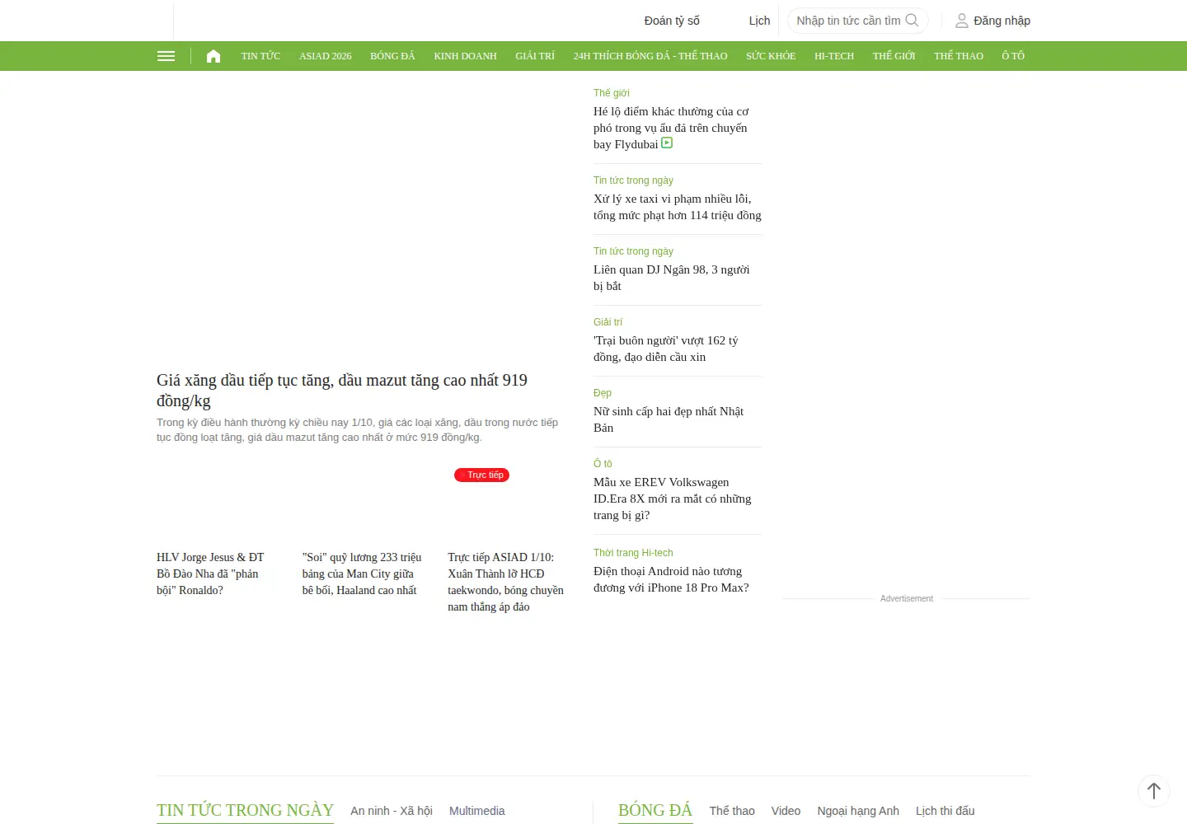This screenshot has width=1187, height=824.
Task: Go to the home page icon
Action: pos(213,56)
